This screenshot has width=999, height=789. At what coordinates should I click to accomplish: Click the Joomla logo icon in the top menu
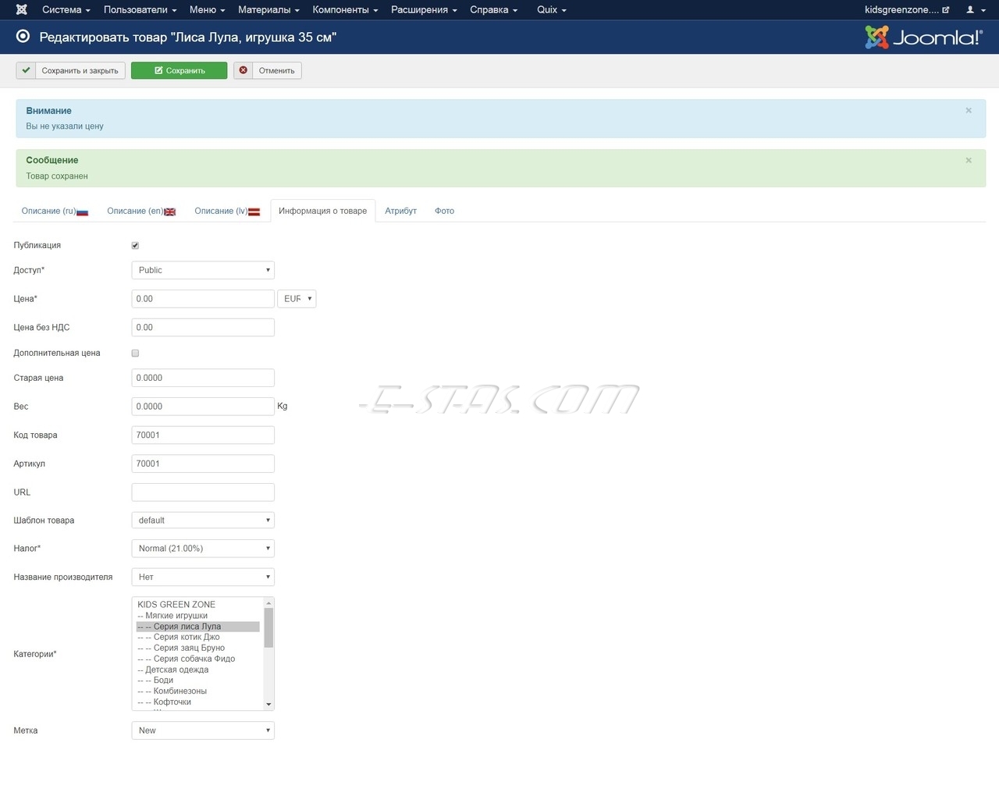[x=22, y=9]
